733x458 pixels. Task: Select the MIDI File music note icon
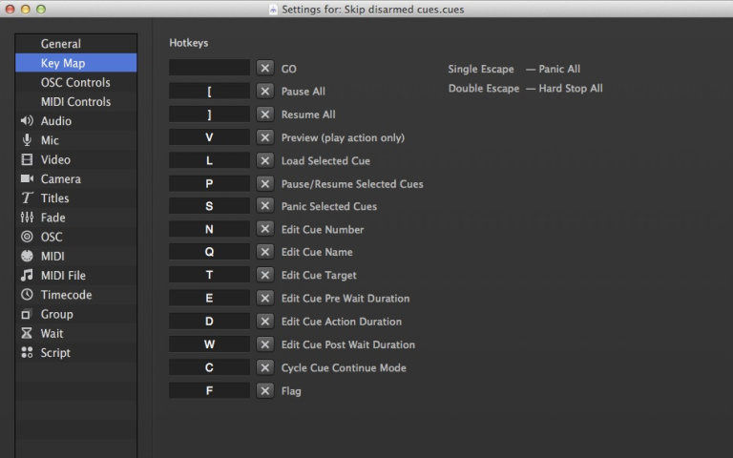tap(27, 276)
